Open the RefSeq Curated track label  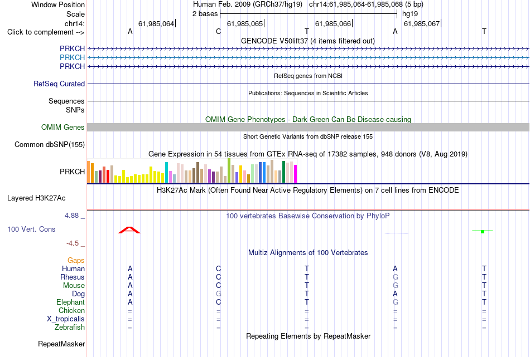tap(59, 84)
